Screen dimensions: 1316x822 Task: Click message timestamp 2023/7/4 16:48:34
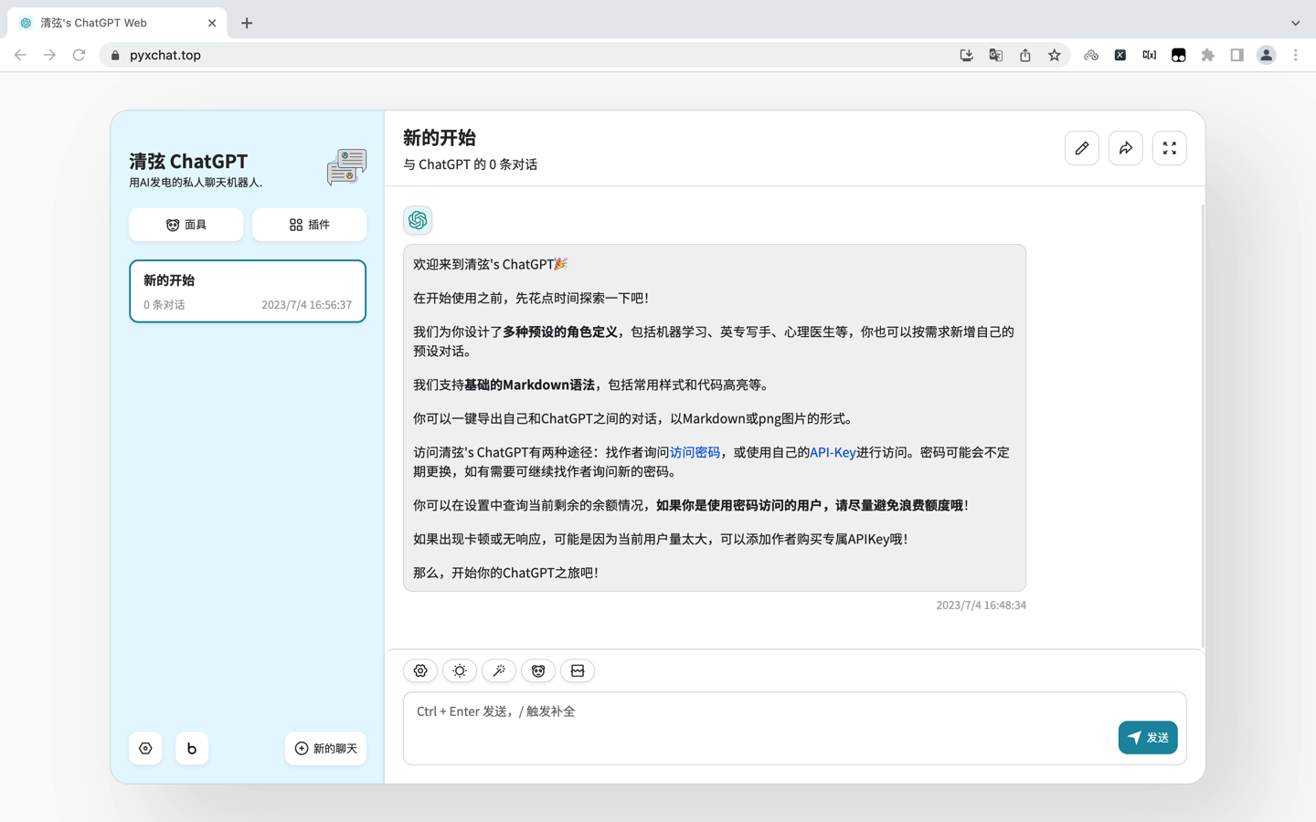pos(981,605)
